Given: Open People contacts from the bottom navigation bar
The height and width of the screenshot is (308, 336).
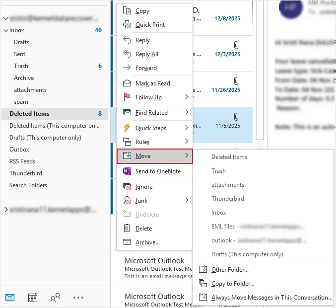Looking at the screenshot, I should [x=55, y=298].
